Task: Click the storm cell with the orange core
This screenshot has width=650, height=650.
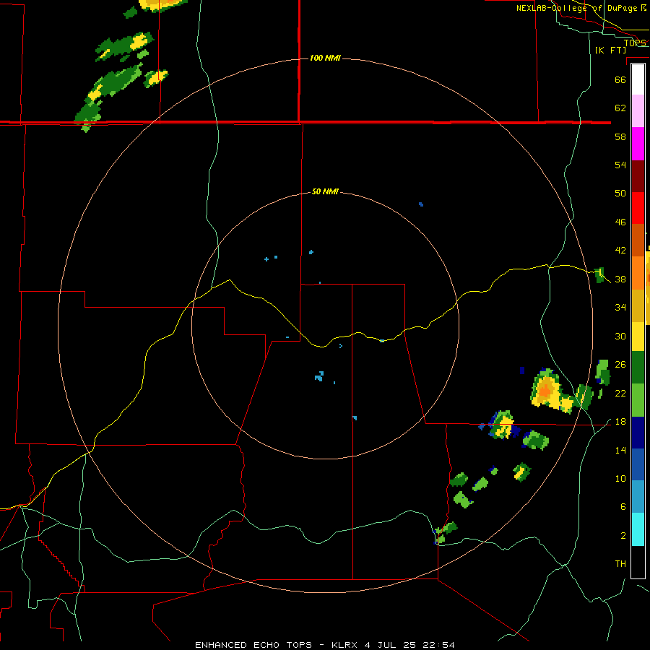Action: click(547, 390)
